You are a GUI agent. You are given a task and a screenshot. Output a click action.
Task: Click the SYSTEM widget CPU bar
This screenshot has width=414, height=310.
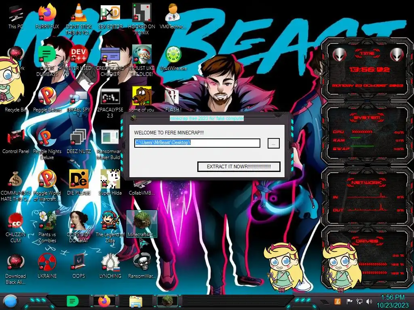pos(362,132)
